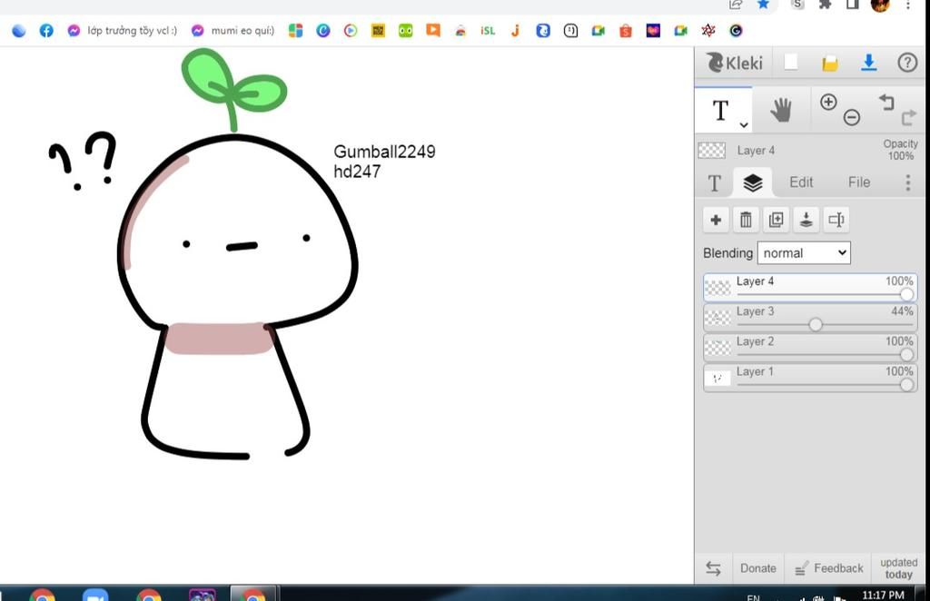
Task: Click the taskbar clock showing 11:17 PM
Action: 883,595
